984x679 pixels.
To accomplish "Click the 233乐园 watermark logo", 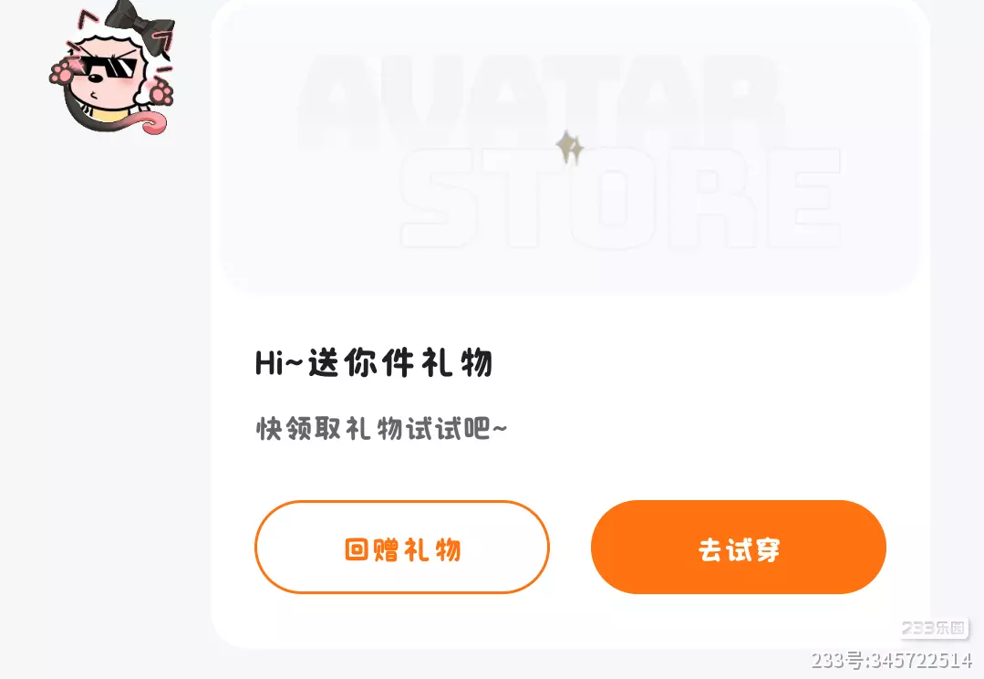I will pyautogui.click(x=934, y=628).
